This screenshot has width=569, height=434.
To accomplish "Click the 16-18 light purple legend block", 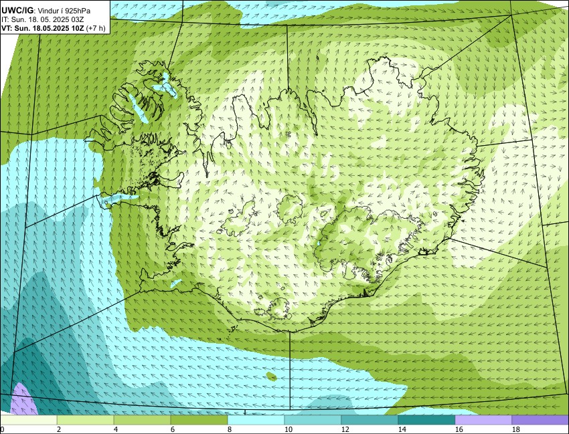I will point(483,420).
